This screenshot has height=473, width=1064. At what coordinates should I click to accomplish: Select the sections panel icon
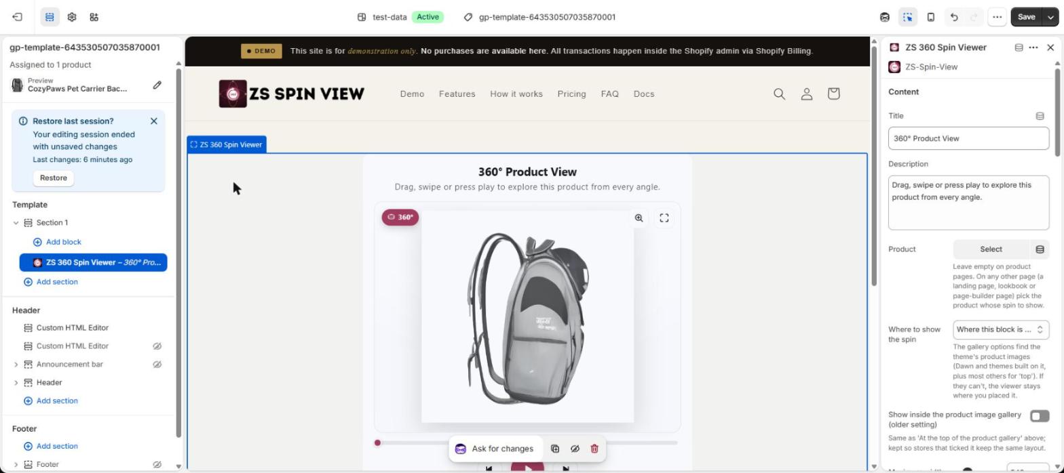coord(50,17)
